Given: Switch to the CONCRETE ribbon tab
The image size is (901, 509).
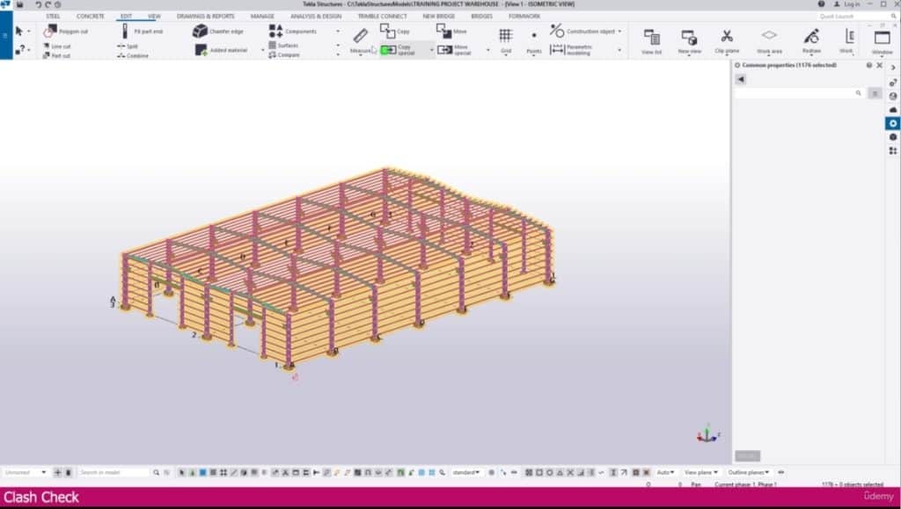Looking at the screenshot, I should tap(91, 16).
